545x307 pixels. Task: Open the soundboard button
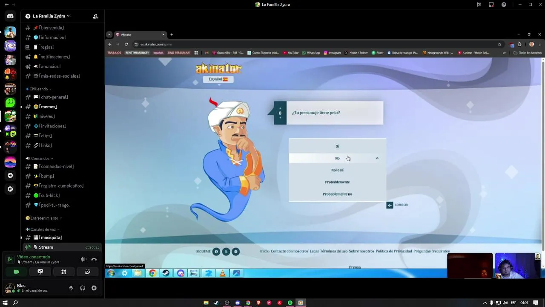88,272
